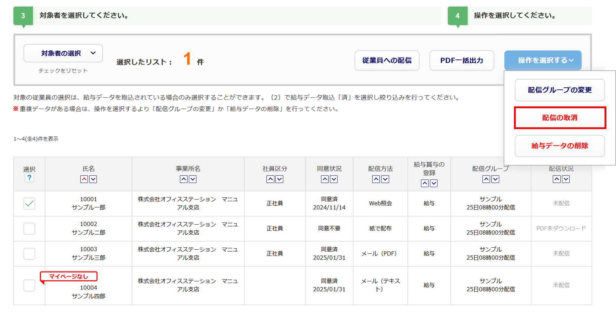Sort 事業所名 column ascending
The width and height of the screenshot is (616, 314).
pos(183,179)
